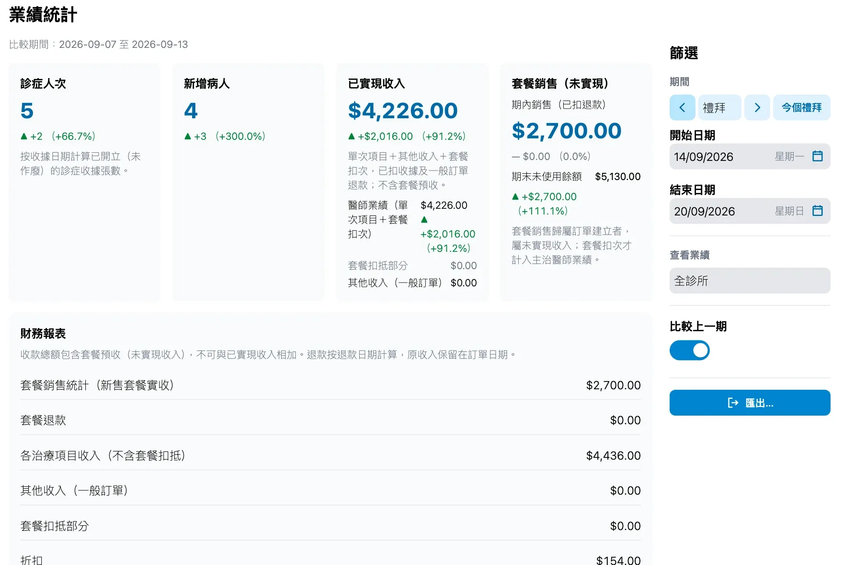Click the 各治療項目收入 amount $4,436.00
The image size is (843, 565).
coord(613,456)
